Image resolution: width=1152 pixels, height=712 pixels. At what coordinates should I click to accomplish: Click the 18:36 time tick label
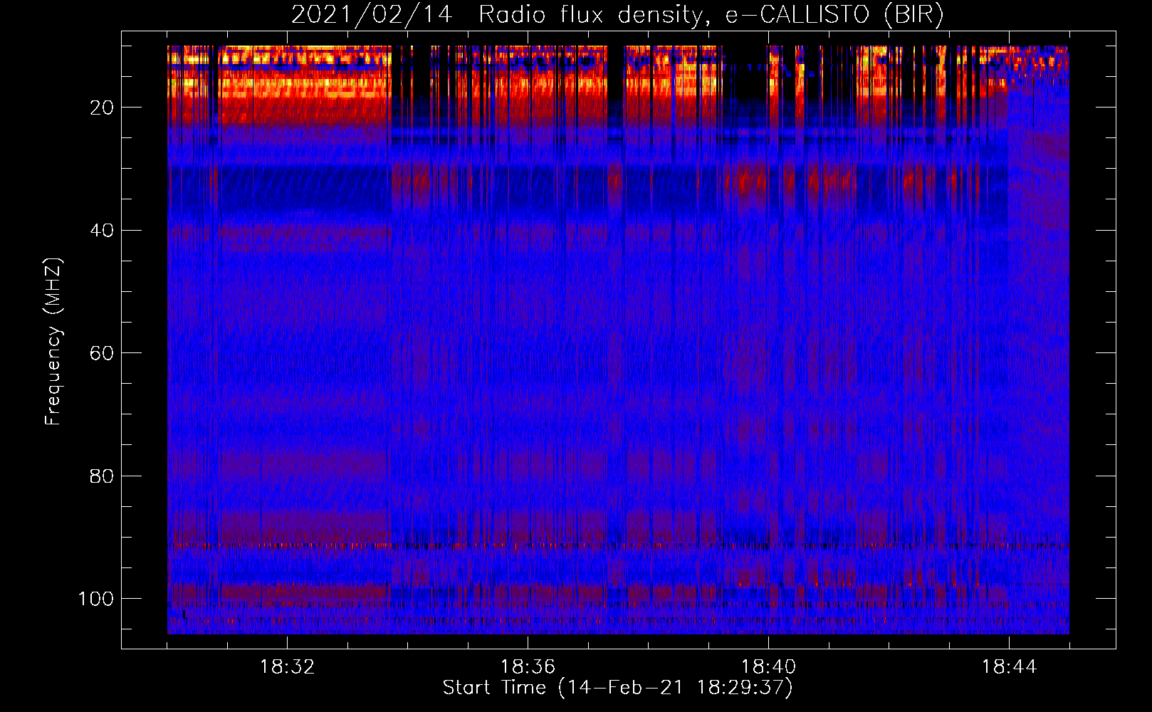[528, 667]
